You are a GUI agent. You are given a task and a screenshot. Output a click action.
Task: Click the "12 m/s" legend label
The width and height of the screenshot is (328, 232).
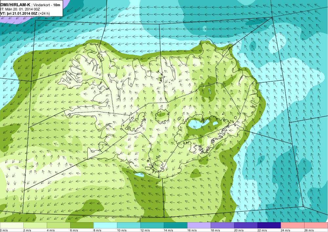145,230
